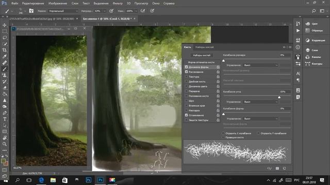Open the Info panel icon
Image resolution: width=330 pixels, height=185 pixels.
pos(298,47)
